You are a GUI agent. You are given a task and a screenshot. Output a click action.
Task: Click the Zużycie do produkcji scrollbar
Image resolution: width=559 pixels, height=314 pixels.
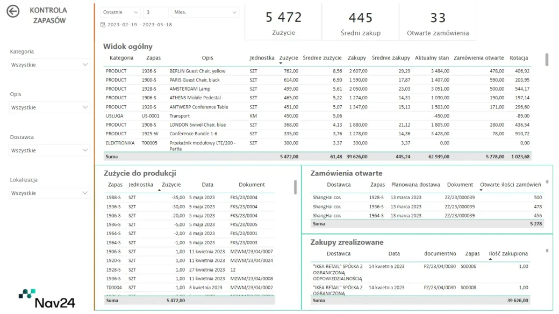point(295,187)
